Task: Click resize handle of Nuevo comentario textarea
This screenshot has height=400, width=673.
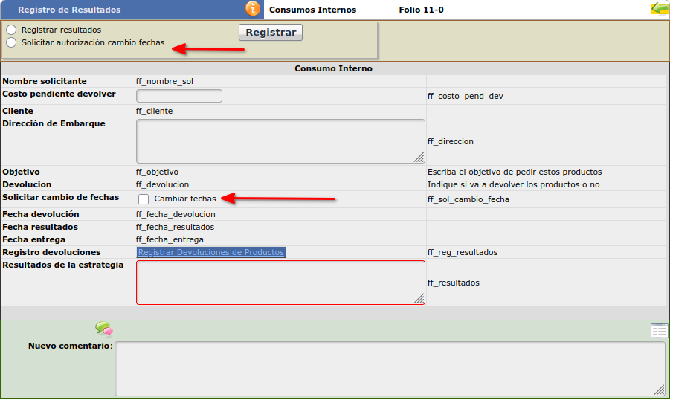Action: (659, 390)
